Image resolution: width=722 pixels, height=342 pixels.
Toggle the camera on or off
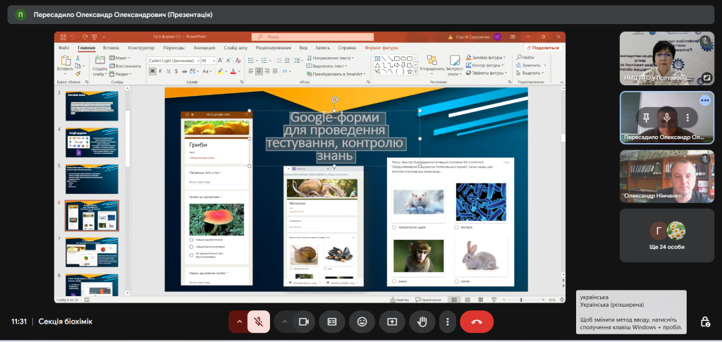coord(304,322)
